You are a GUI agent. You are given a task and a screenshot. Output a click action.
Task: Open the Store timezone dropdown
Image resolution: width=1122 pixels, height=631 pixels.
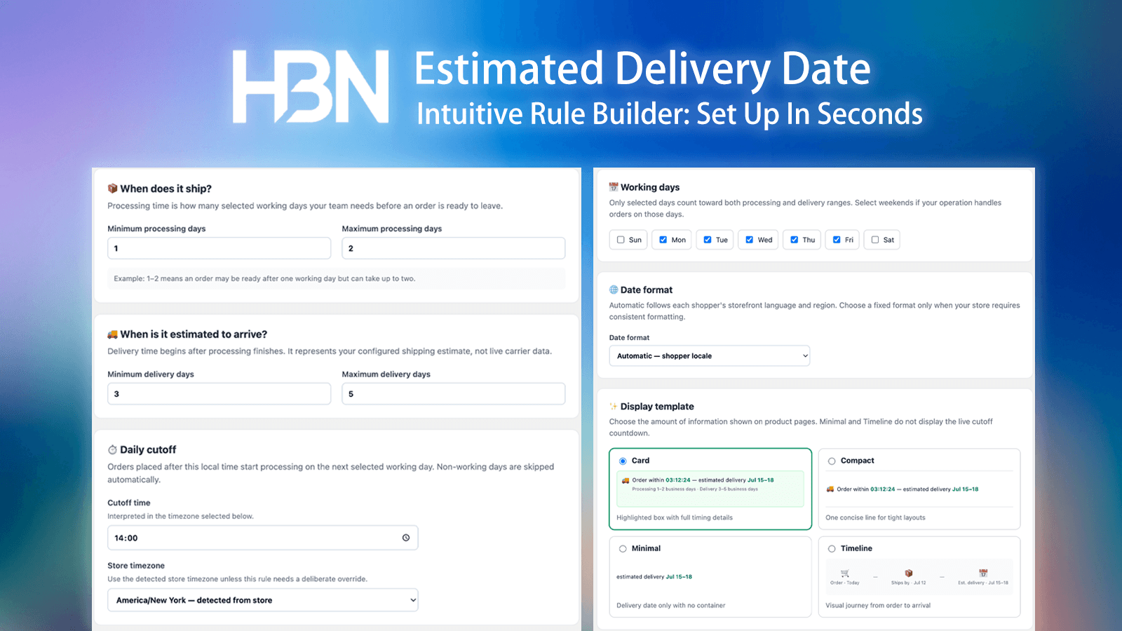[x=263, y=600]
